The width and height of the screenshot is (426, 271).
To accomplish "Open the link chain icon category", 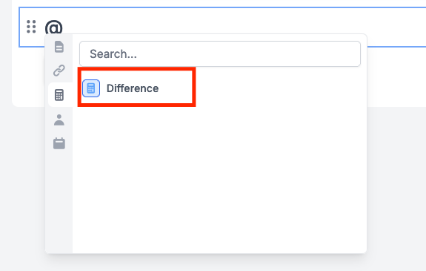I will pyautogui.click(x=59, y=71).
